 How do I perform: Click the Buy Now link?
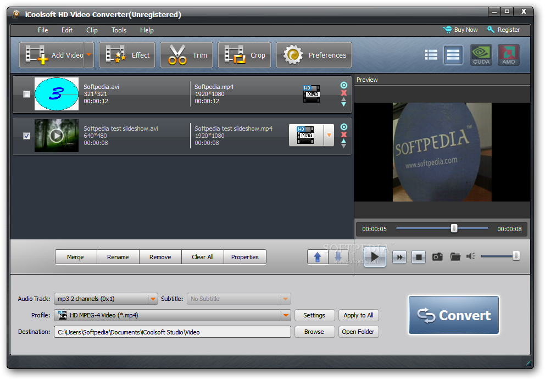click(460, 30)
